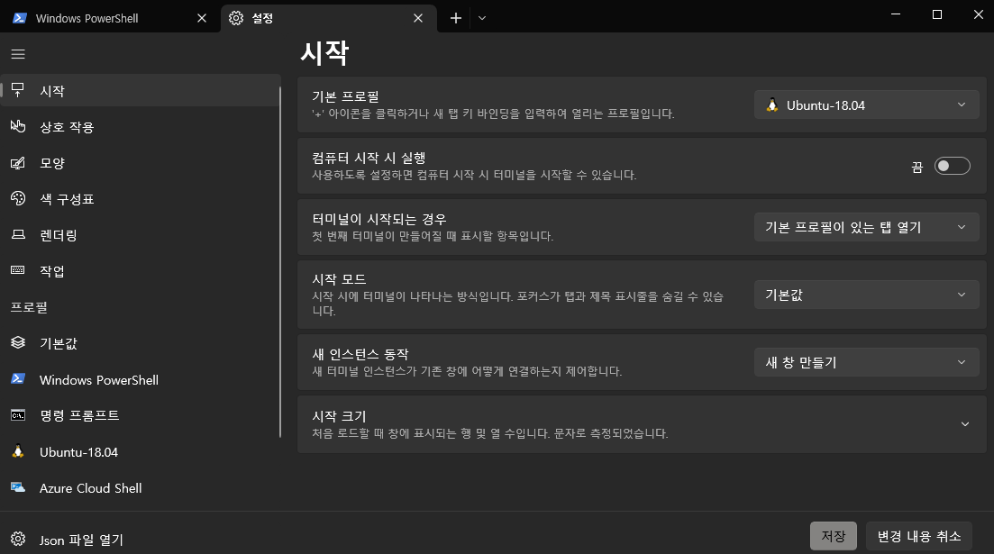Screen dimensions: 994x554
Task: Open Windows PowerShell profile settings
Action: point(140,379)
